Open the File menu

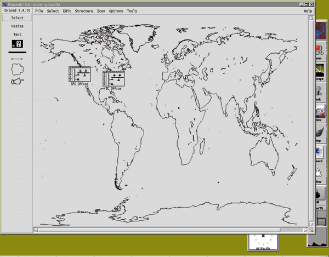pyautogui.click(x=39, y=11)
